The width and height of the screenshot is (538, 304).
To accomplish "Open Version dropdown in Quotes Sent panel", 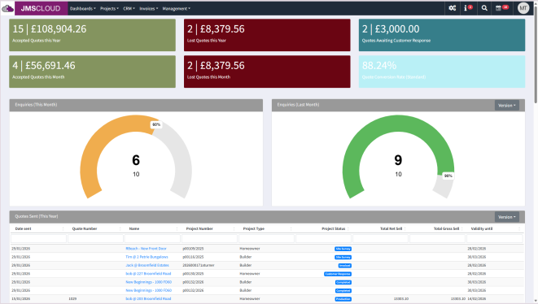I will coord(507,217).
